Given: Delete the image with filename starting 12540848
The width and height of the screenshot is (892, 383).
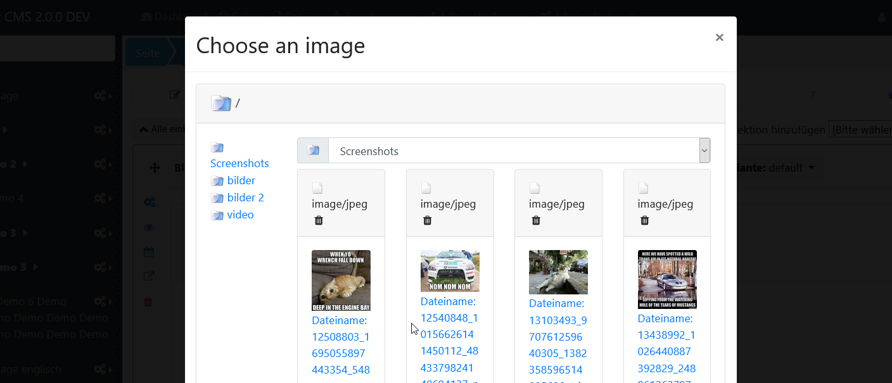Looking at the screenshot, I should click(428, 220).
